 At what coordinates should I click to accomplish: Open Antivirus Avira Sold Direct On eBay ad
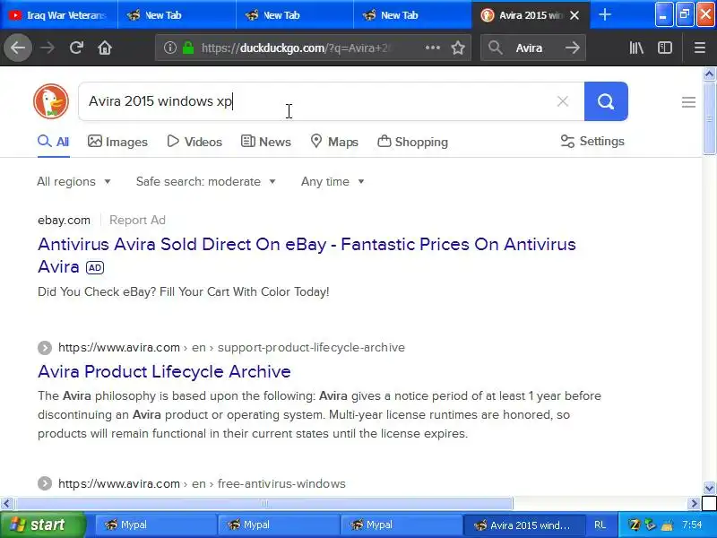click(307, 256)
